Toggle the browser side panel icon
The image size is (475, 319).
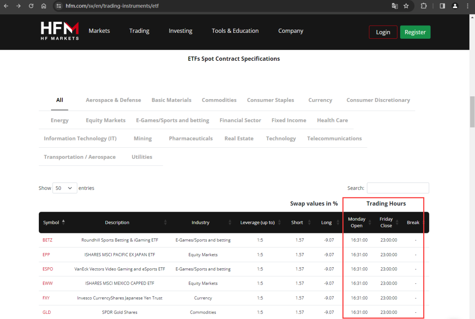442,6
